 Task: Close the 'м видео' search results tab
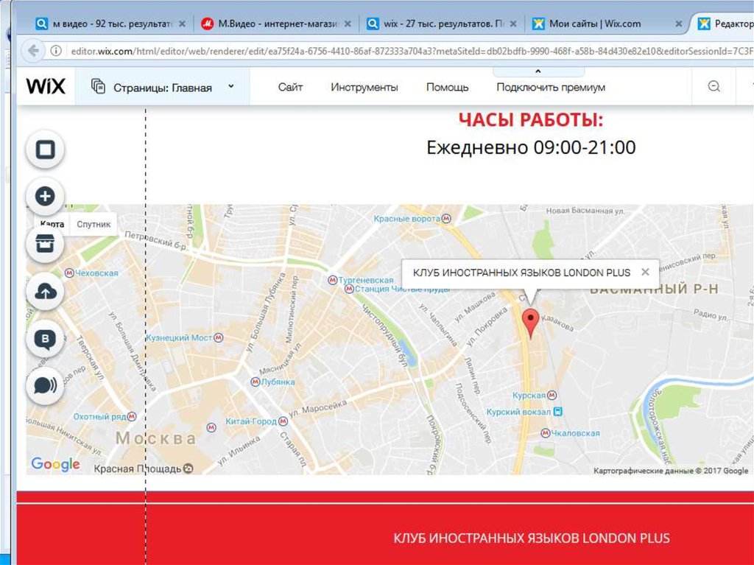pos(183,24)
